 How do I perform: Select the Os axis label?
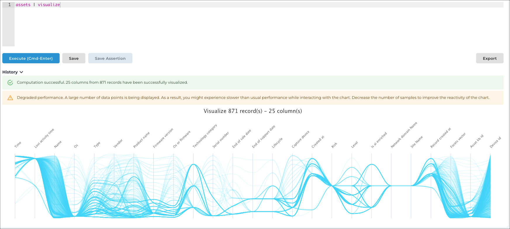click(76, 146)
